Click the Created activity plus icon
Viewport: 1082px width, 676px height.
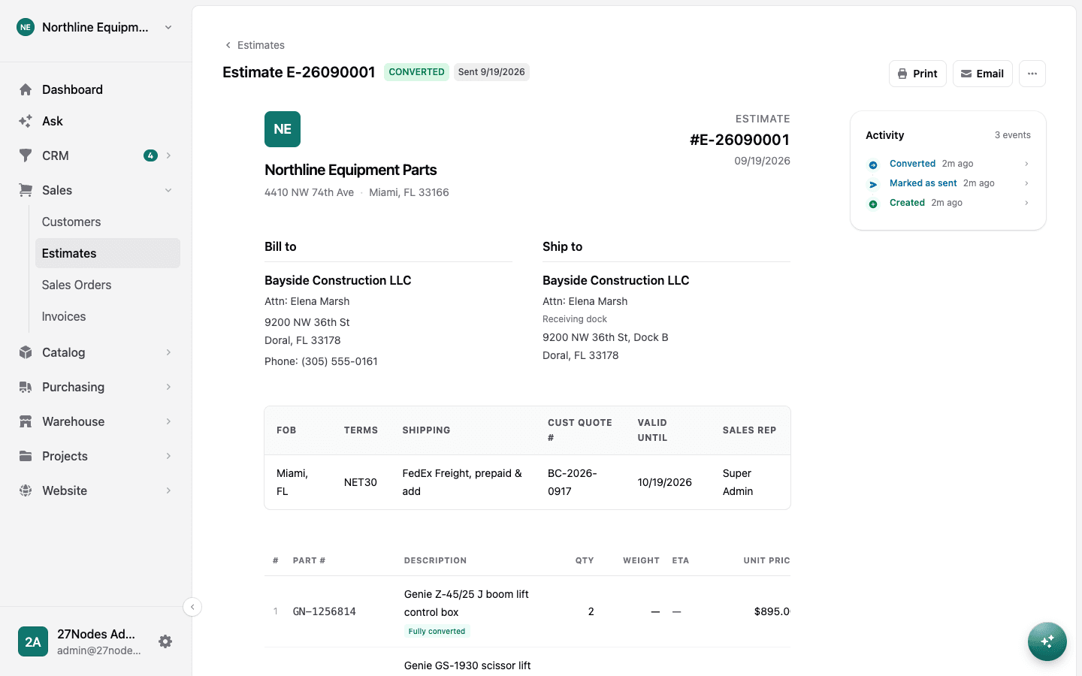coord(873,204)
